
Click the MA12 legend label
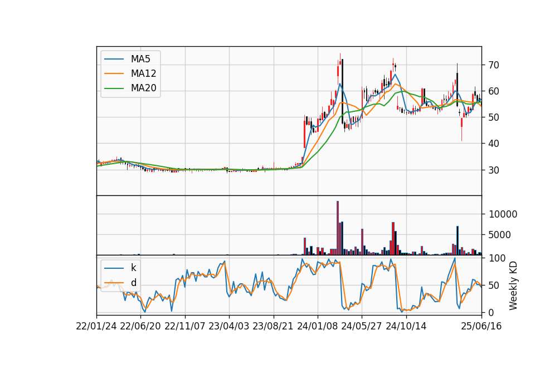pos(143,73)
